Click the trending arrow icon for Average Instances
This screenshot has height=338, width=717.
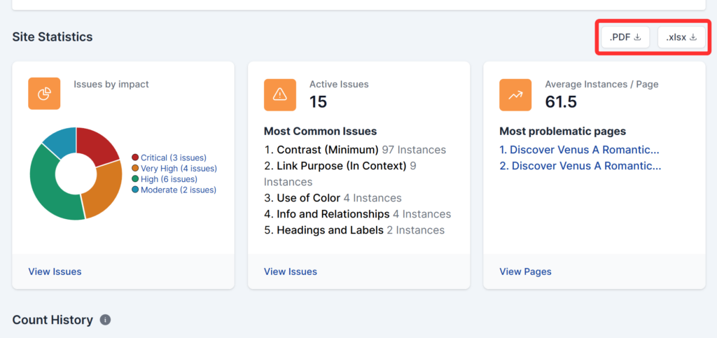[515, 94]
